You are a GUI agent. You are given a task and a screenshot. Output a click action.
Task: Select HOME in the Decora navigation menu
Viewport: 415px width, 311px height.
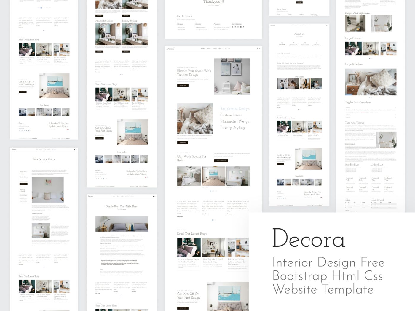pos(203,49)
